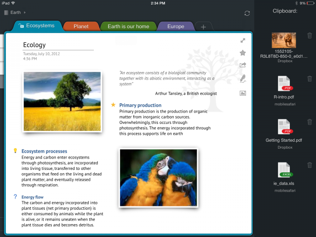
Task: Tap the Wi-Fi icon in status bar
Action: (x=13, y=3)
